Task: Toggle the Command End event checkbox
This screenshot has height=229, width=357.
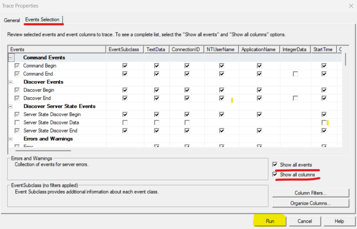Action: point(17,74)
